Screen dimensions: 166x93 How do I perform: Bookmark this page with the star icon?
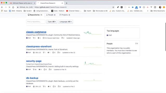(113, 7)
